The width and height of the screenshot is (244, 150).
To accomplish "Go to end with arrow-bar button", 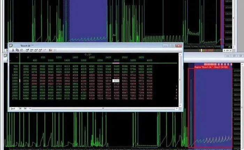I will (231, 50).
